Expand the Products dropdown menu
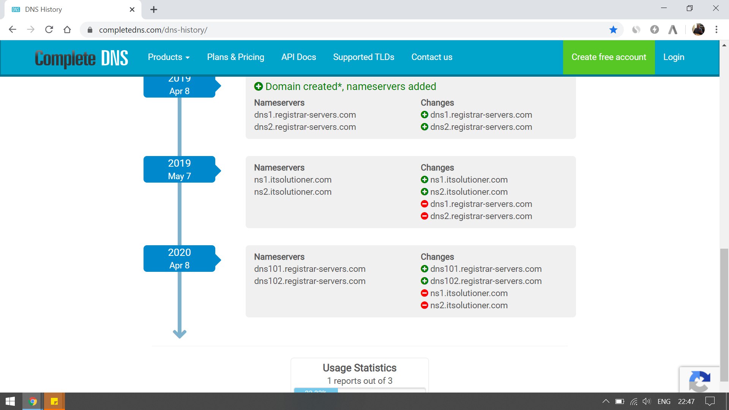The width and height of the screenshot is (729, 410). 169,57
